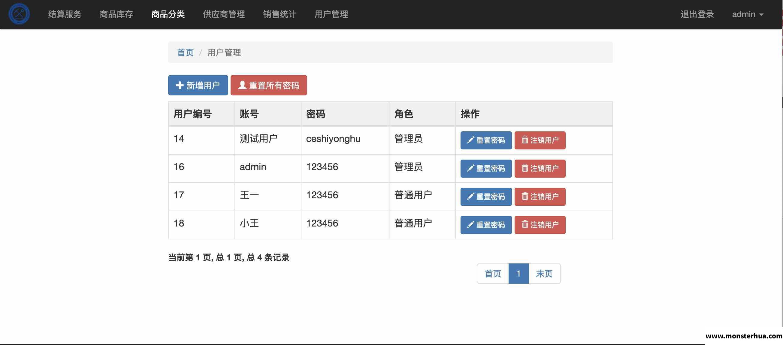Image resolution: width=783 pixels, height=345 pixels.
Task: Click 普通用户 role in 小王 row
Action: (x=413, y=223)
